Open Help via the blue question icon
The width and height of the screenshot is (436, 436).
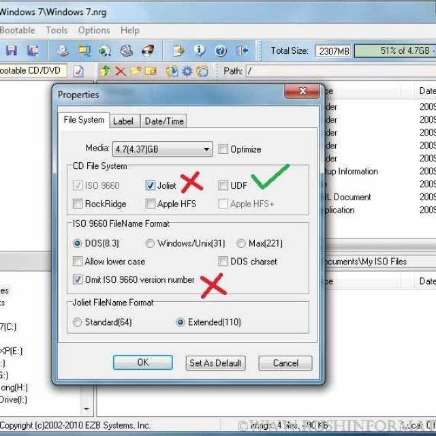(221, 51)
